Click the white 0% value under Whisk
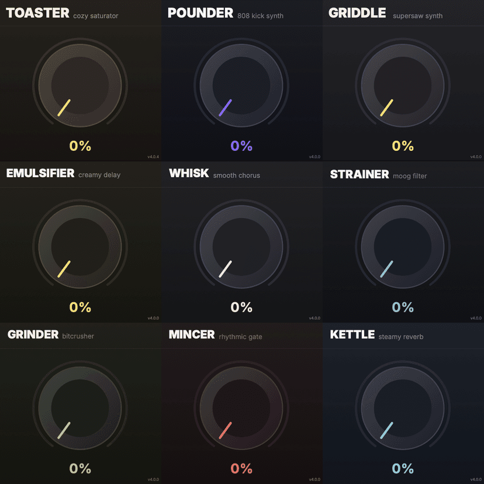This screenshot has width=484, height=484. tap(241, 307)
